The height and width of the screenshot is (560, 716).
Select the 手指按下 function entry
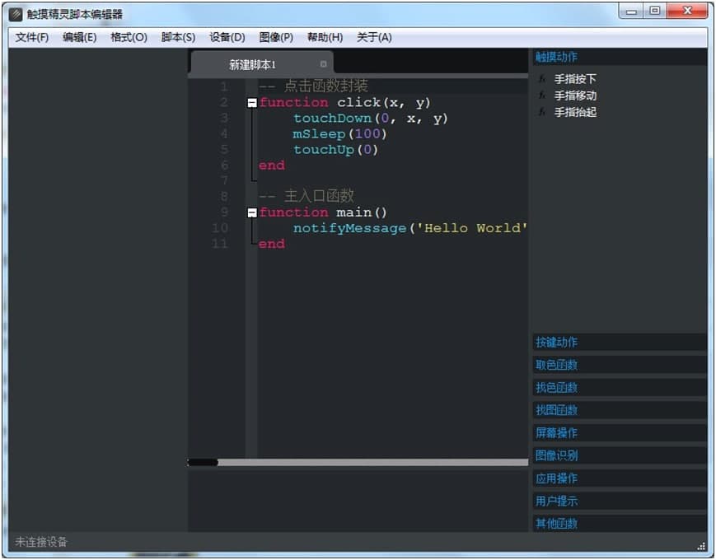(x=575, y=80)
